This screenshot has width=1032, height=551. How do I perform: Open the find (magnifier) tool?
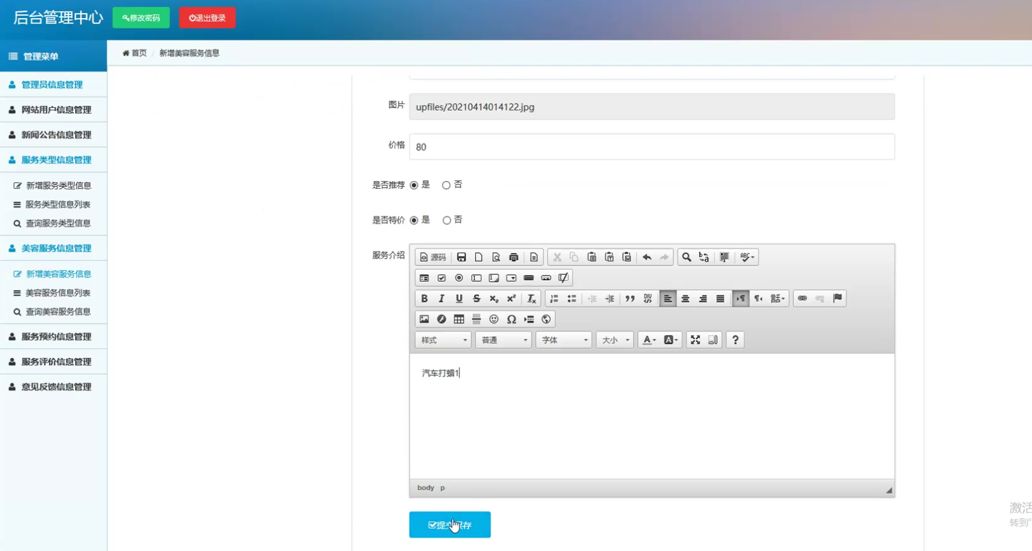pyautogui.click(x=687, y=257)
